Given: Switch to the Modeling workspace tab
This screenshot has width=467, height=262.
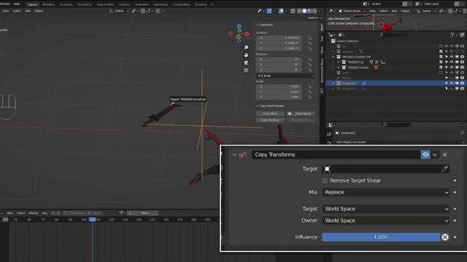Looking at the screenshot, I should click(x=49, y=4).
